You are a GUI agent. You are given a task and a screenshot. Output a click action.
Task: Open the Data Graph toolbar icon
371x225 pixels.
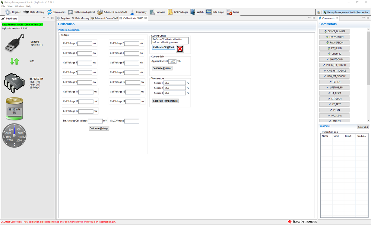(209, 12)
